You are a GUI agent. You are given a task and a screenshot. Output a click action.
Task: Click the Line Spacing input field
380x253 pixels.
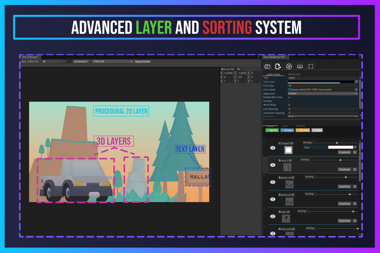pyautogui.click(x=323, y=109)
